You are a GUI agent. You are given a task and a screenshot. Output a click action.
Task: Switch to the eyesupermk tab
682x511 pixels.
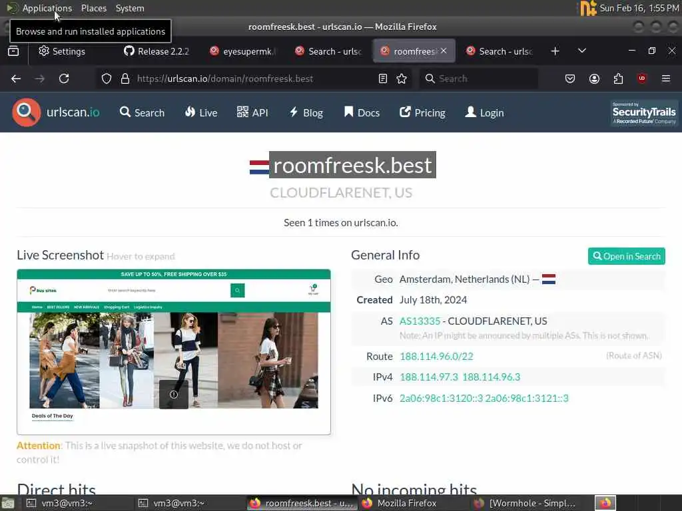pos(242,51)
